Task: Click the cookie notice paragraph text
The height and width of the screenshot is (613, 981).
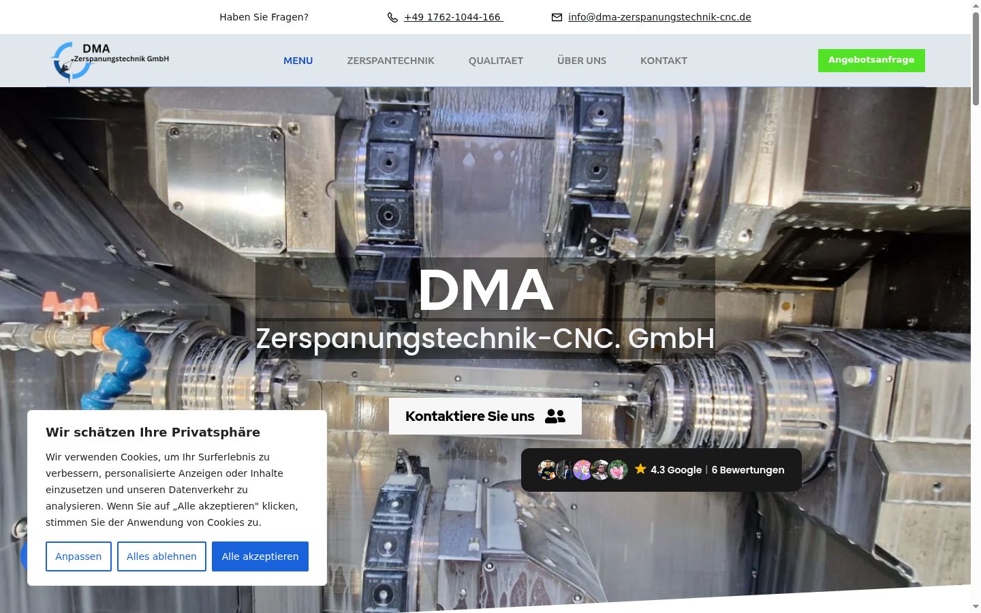Action: (x=173, y=490)
